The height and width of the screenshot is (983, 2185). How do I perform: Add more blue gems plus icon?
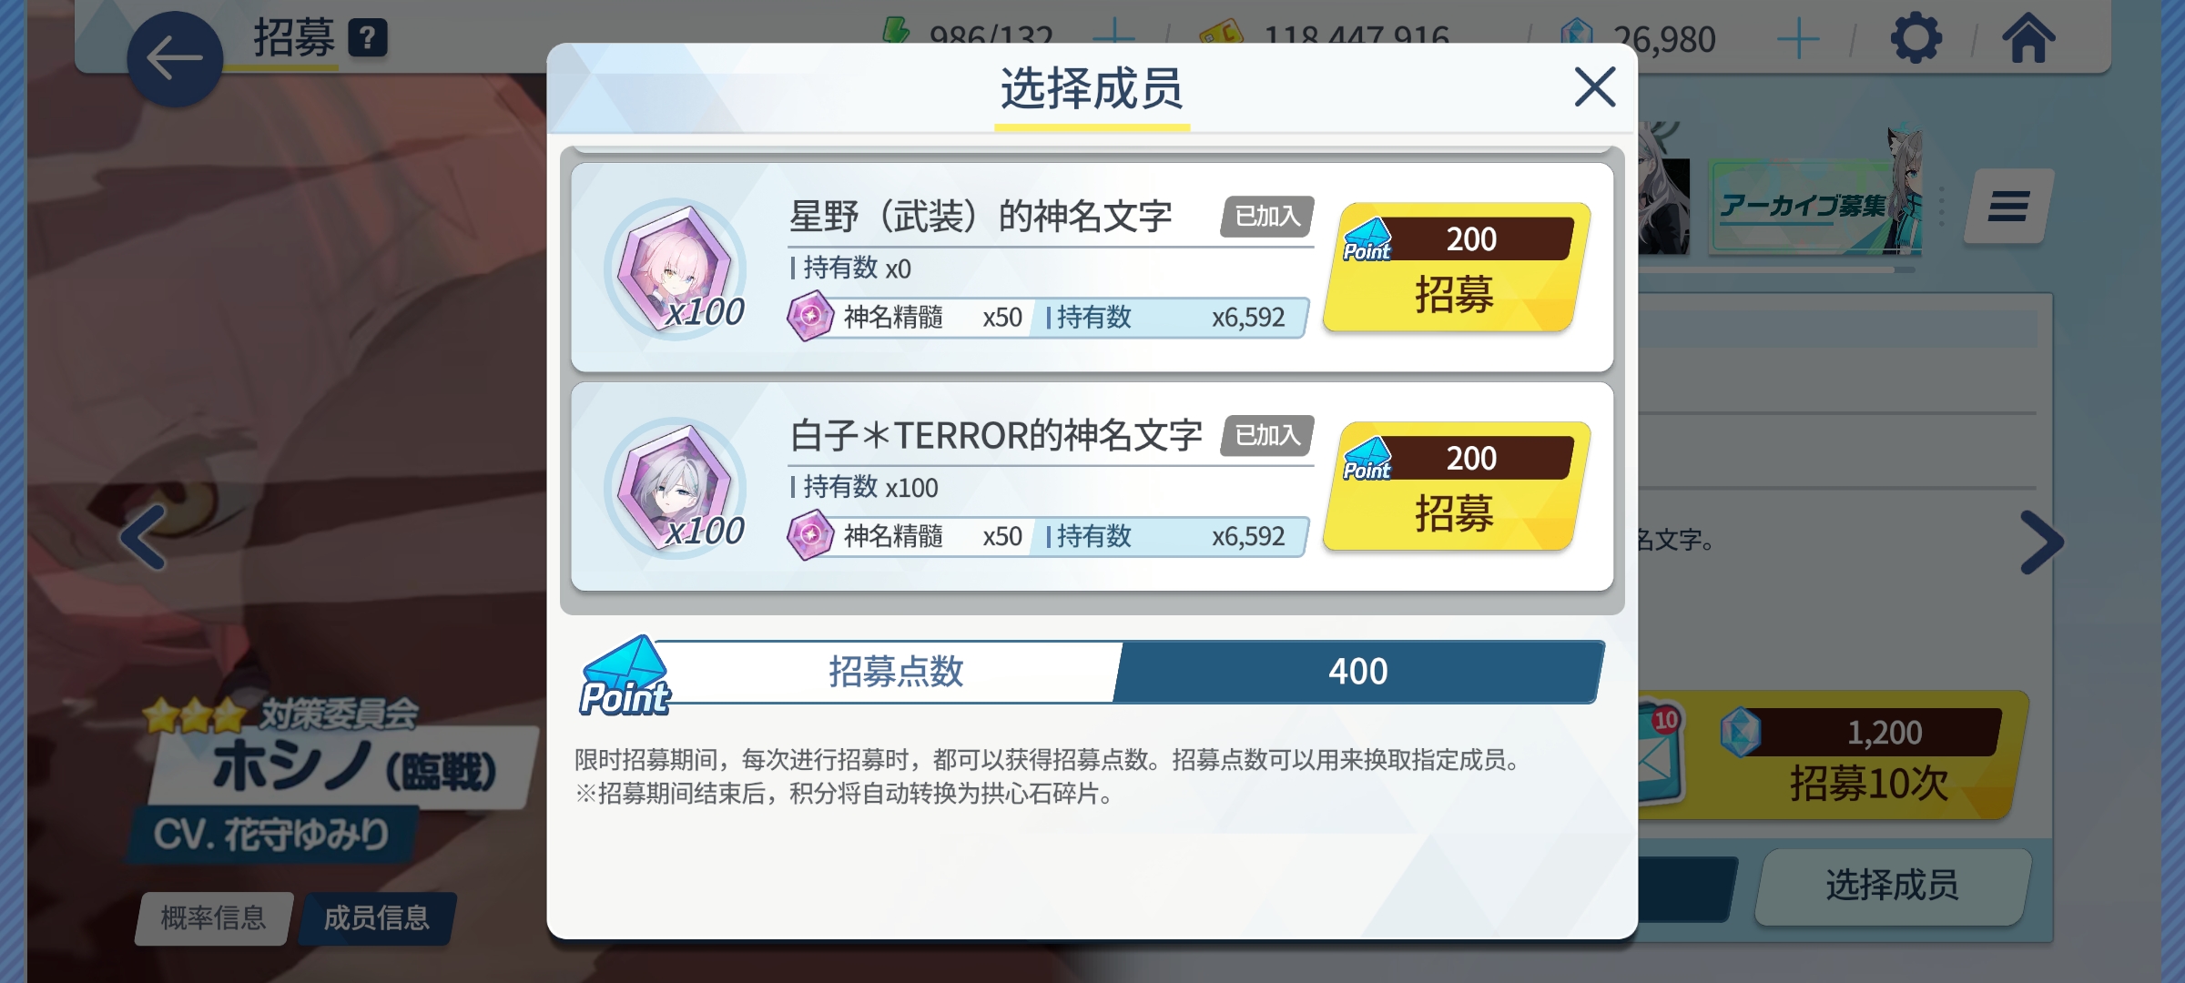pos(1798,39)
